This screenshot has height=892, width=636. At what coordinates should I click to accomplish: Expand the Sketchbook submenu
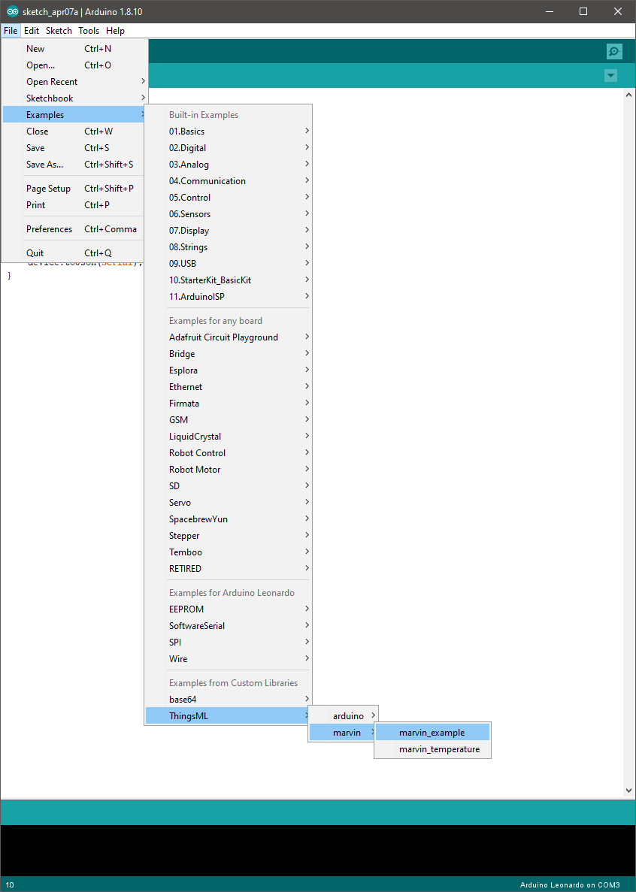pos(74,98)
